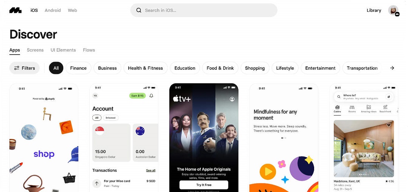
Task: Click the filter sliders icon in Airbnb search
Action: click(389, 97)
